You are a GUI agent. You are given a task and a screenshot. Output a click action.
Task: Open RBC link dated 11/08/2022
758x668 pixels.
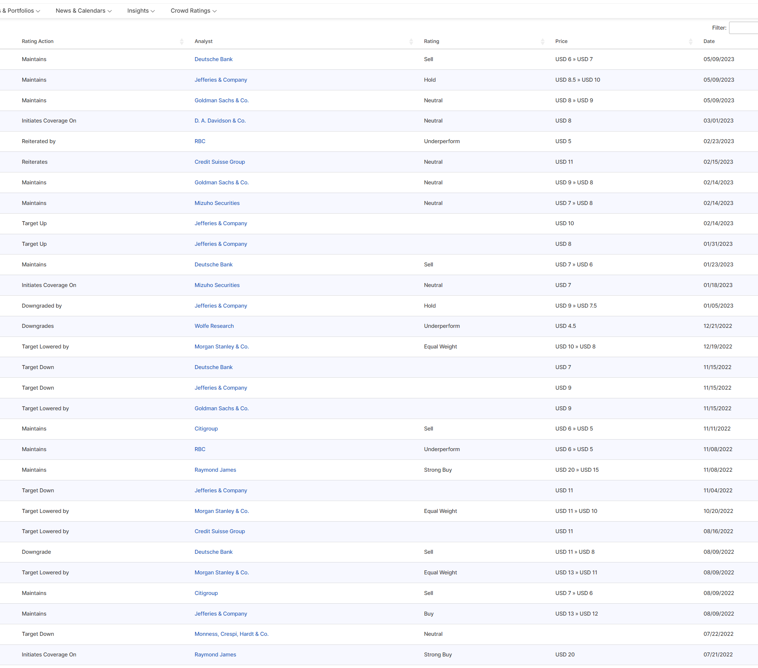click(200, 449)
